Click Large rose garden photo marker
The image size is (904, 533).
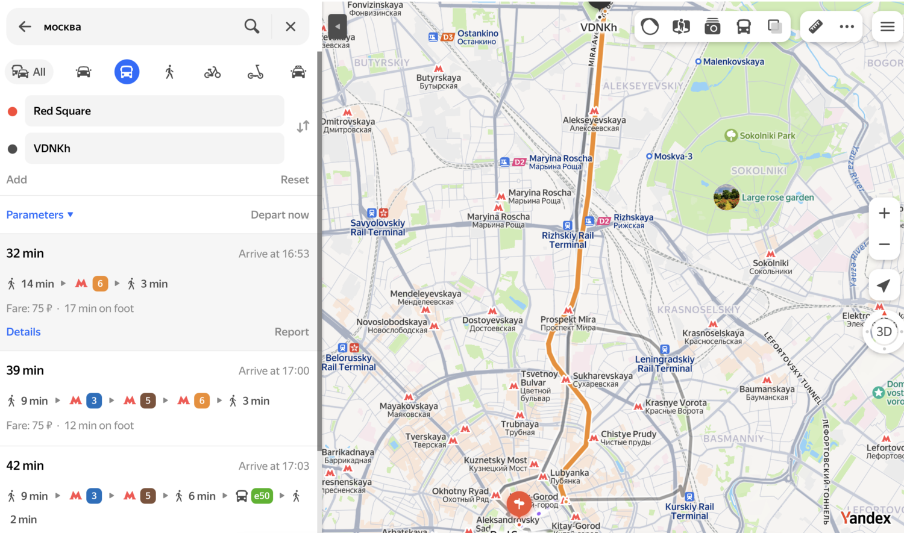click(x=726, y=198)
